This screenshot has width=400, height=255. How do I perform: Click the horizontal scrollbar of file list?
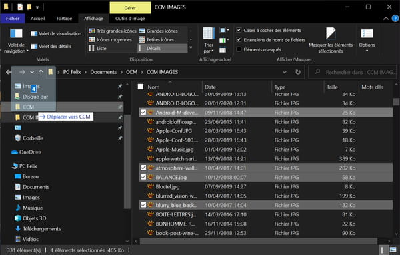click(259, 241)
